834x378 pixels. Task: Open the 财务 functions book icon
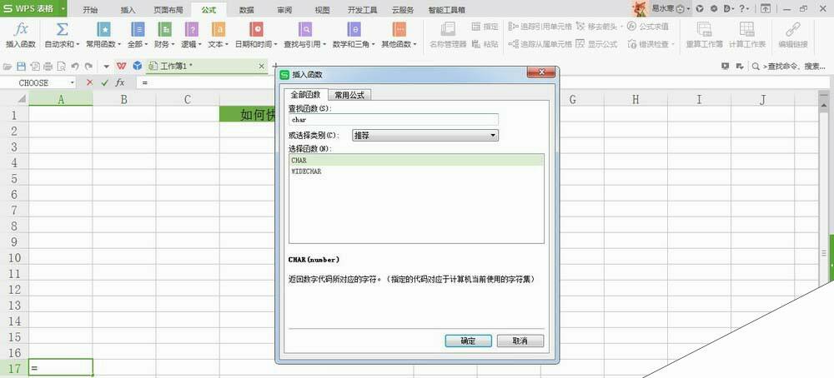(x=165, y=29)
